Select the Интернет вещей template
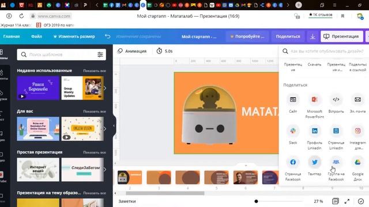Image resolution: width=369 pixels, height=207 pixels. point(38,170)
